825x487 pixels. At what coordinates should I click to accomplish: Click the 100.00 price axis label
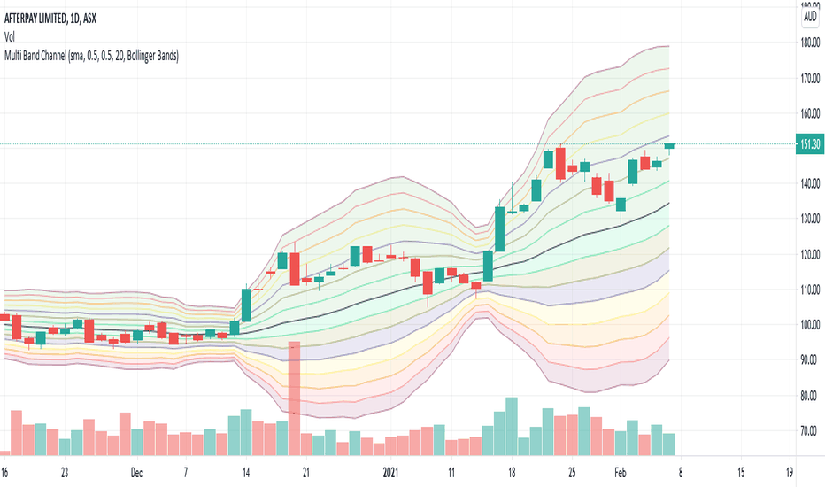pyautogui.click(x=810, y=325)
